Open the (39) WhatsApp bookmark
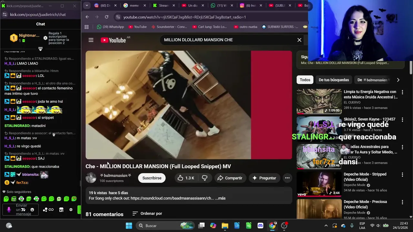 coord(110,27)
